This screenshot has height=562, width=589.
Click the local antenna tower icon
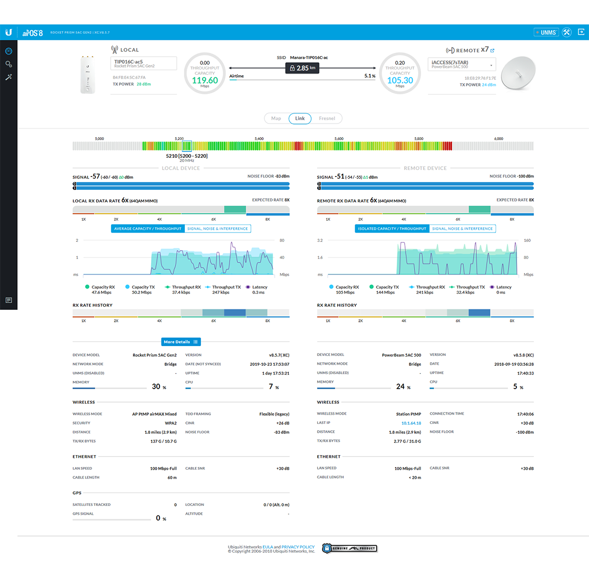(x=115, y=49)
